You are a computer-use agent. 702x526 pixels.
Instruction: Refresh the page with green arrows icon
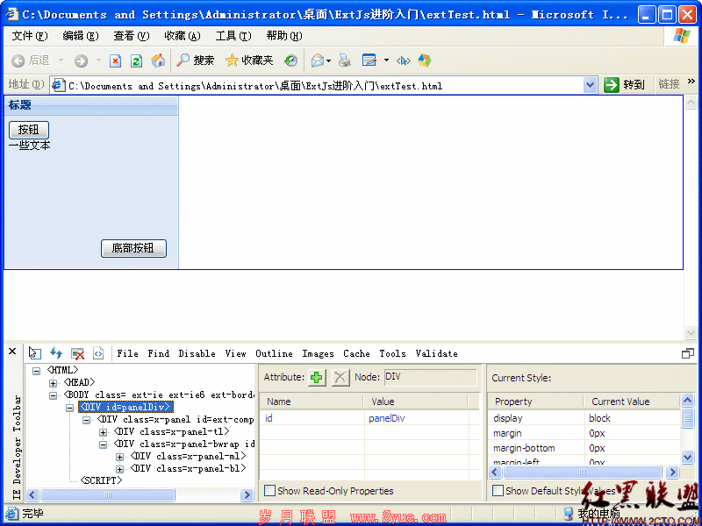click(137, 60)
